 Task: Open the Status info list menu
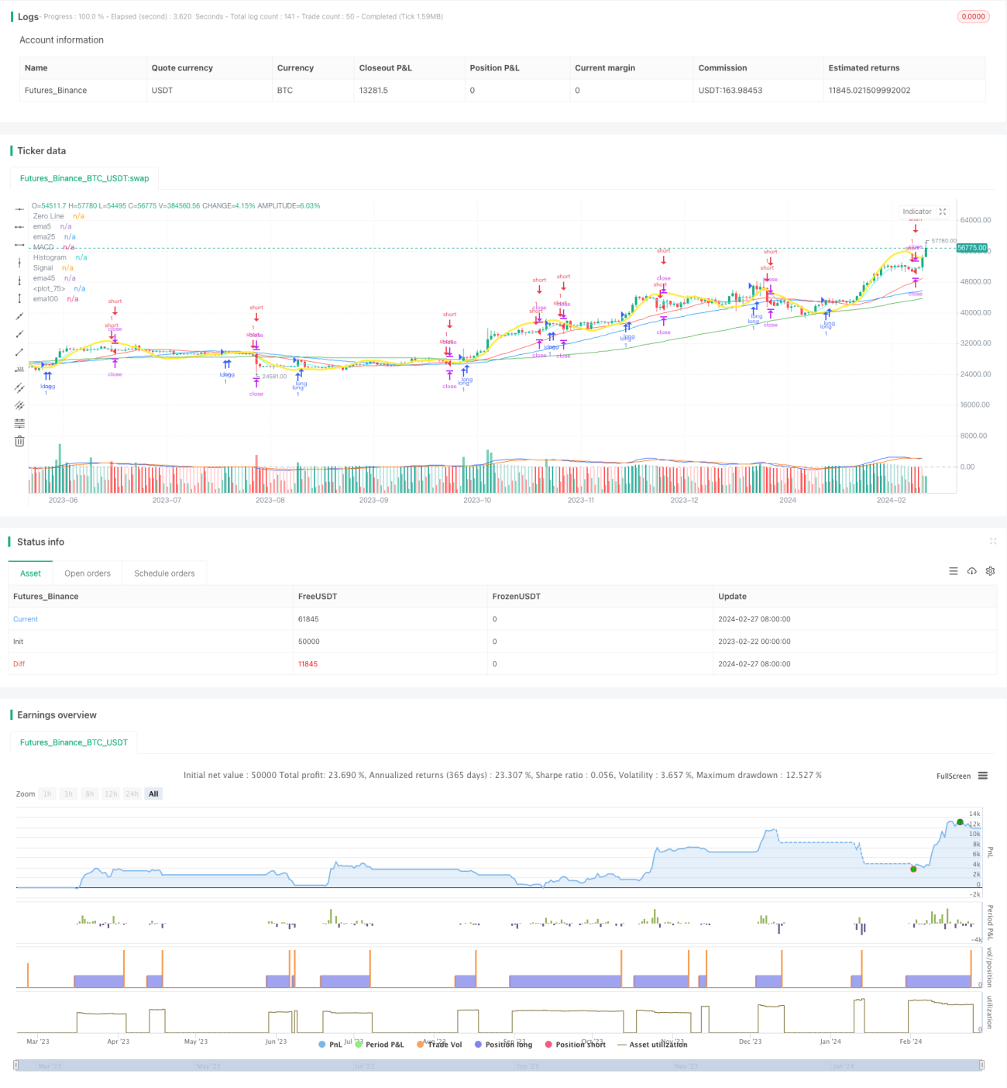[954, 571]
